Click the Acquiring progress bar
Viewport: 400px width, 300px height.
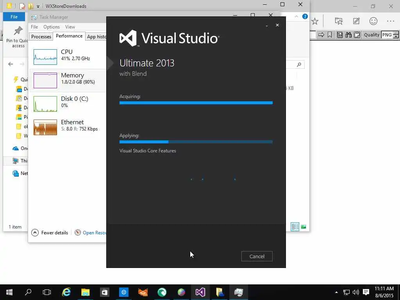click(x=196, y=103)
